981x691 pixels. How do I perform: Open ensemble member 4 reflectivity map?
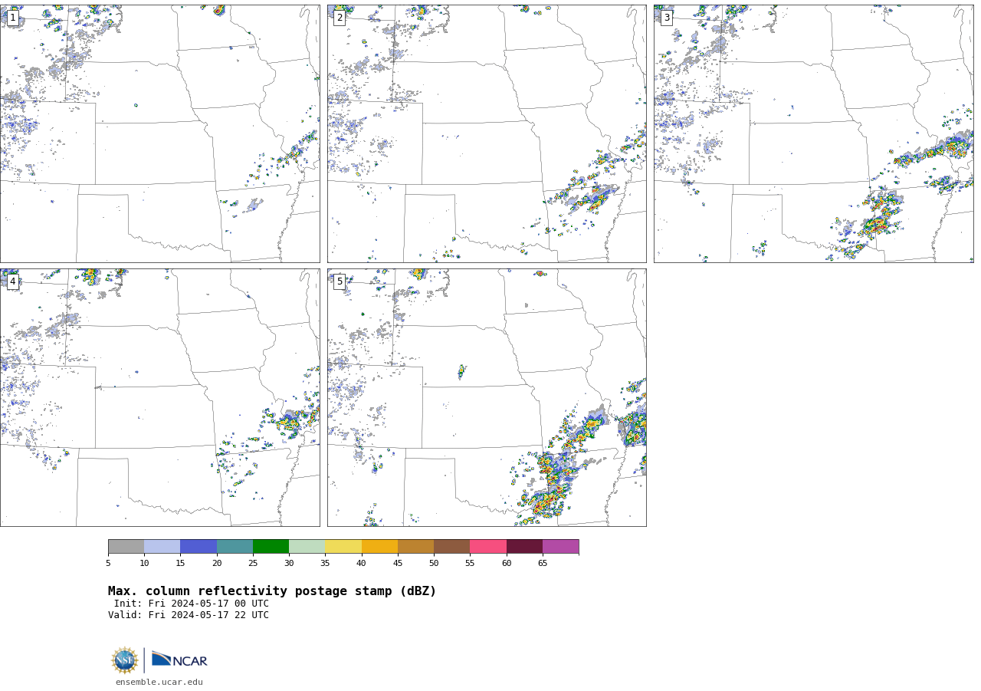(160, 397)
